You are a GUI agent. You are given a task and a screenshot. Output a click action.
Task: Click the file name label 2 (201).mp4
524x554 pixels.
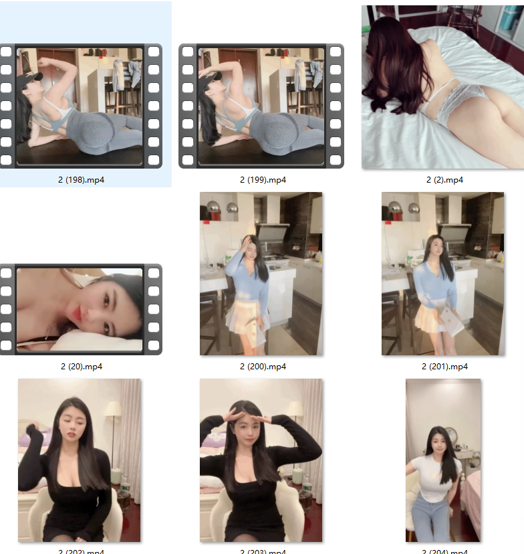(444, 367)
